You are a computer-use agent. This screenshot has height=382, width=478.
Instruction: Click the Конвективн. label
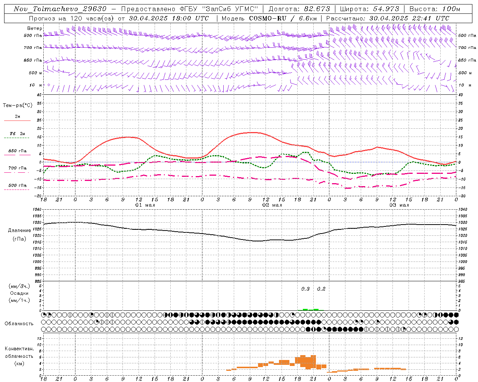(x=19, y=349)
